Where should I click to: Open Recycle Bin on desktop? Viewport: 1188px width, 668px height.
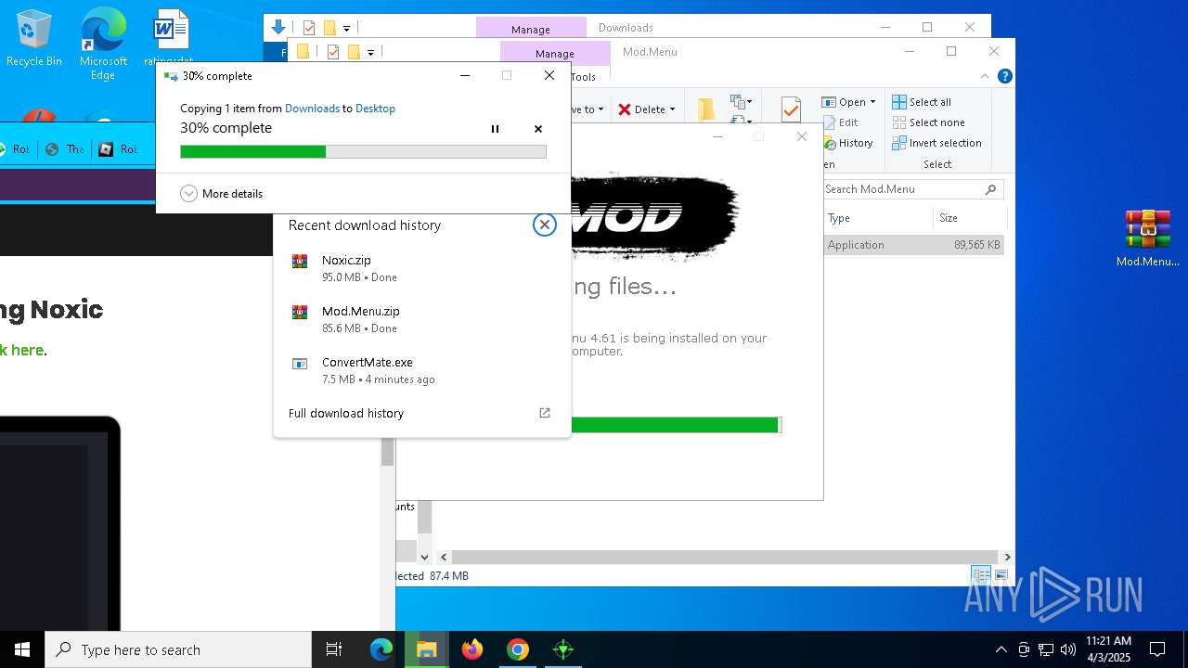[34, 39]
